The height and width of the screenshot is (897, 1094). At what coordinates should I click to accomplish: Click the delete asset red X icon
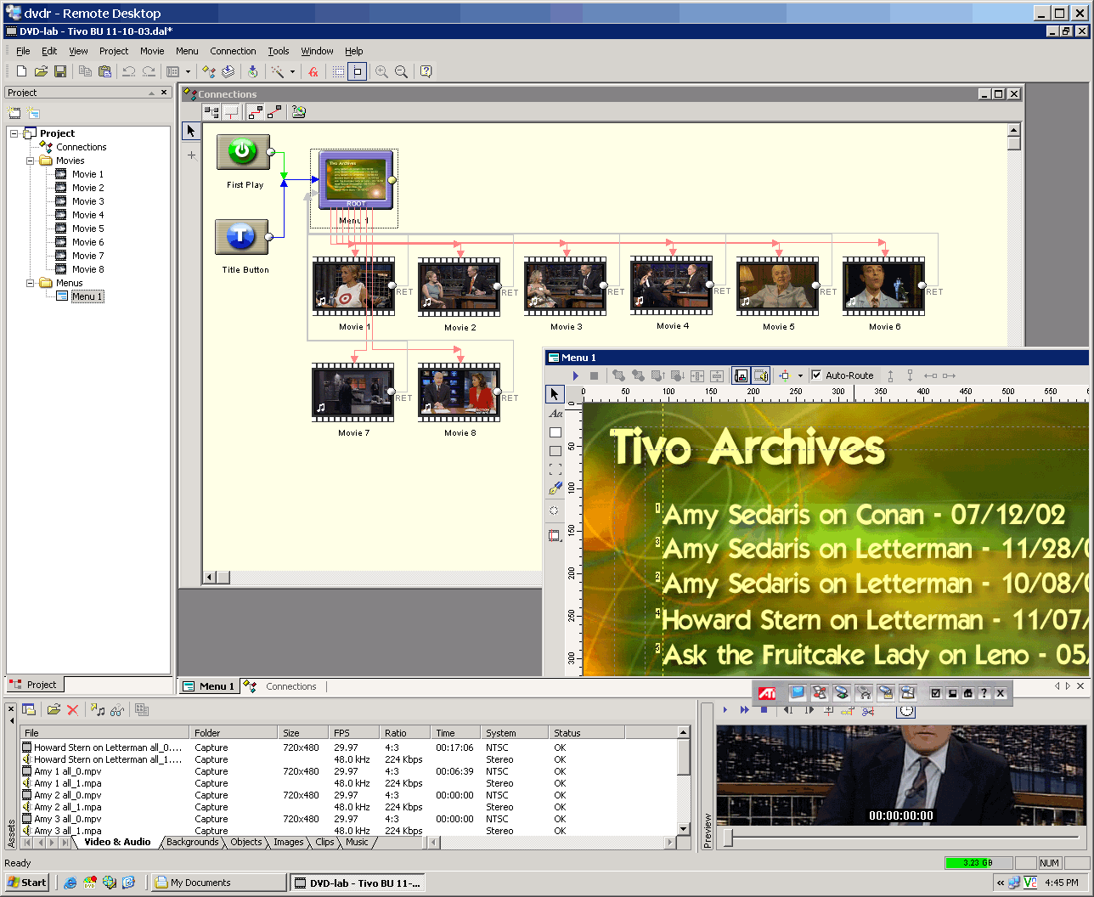pos(73,710)
